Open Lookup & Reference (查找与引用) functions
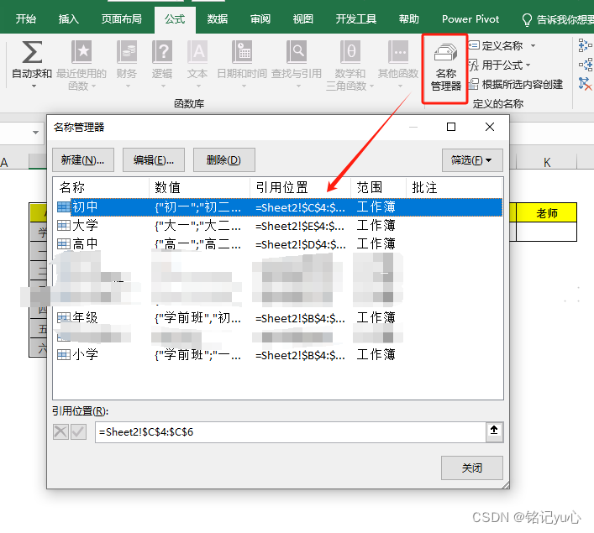This screenshot has height=533, width=594. coord(297,65)
